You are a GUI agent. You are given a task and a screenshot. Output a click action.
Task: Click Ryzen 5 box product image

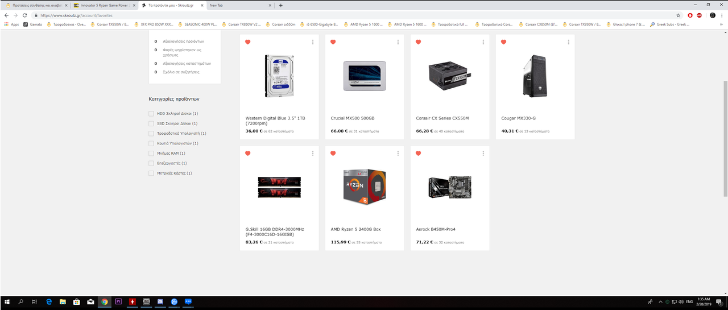(x=365, y=187)
